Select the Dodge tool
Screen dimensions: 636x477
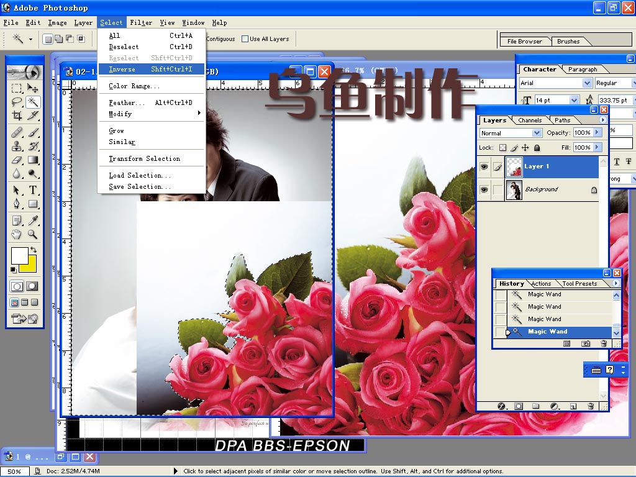[x=32, y=174]
